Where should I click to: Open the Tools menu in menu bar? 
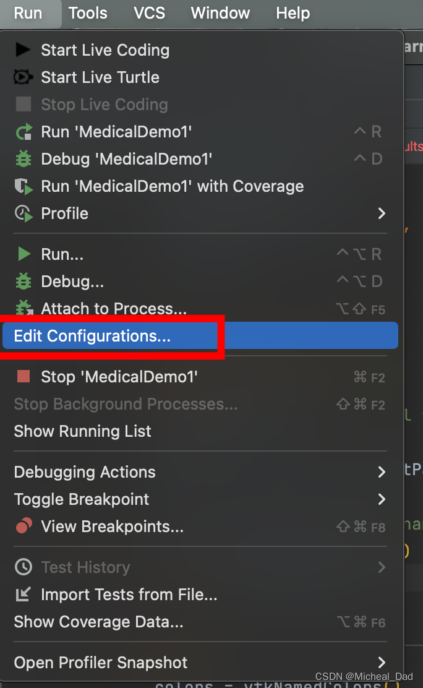click(88, 13)
